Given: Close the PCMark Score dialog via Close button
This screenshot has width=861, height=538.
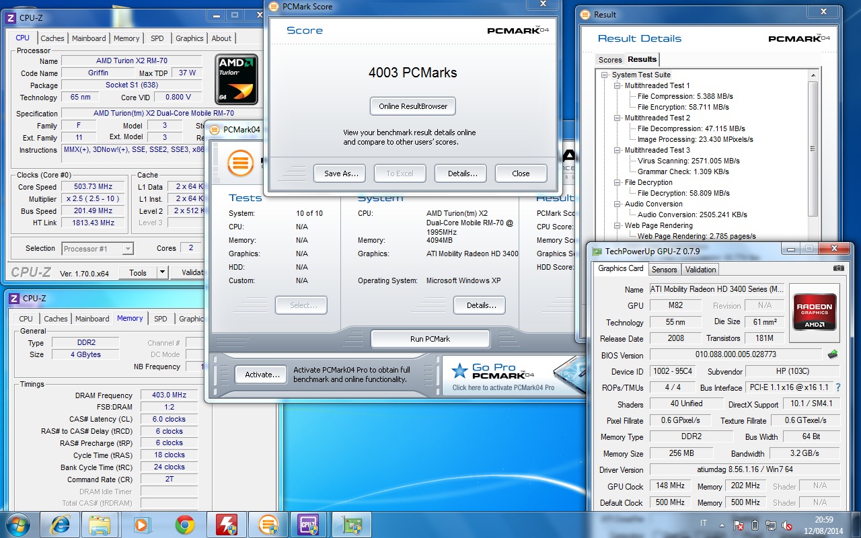Looking at the screenshot, I should tap(521, 174).
